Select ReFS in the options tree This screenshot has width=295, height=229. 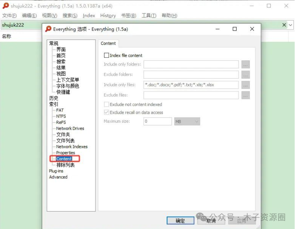61,122
